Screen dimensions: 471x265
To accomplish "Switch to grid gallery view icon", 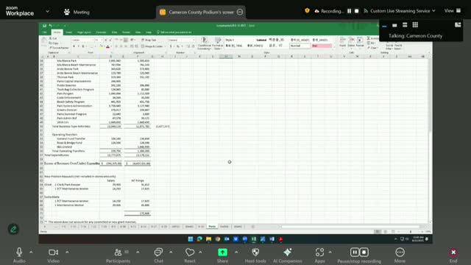I will click(415, 25).
